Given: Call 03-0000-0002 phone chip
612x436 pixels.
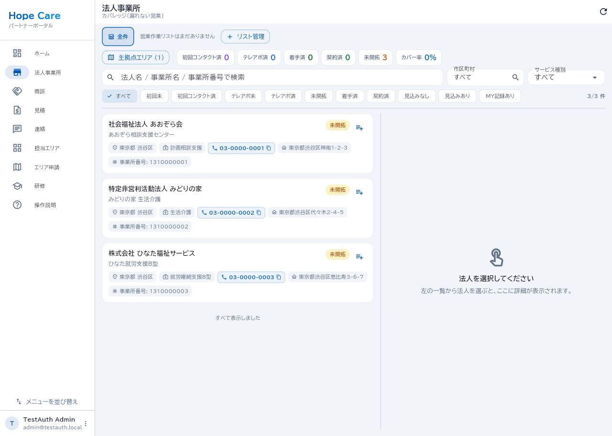Looking at the screenshot, I should coord(231,213).
